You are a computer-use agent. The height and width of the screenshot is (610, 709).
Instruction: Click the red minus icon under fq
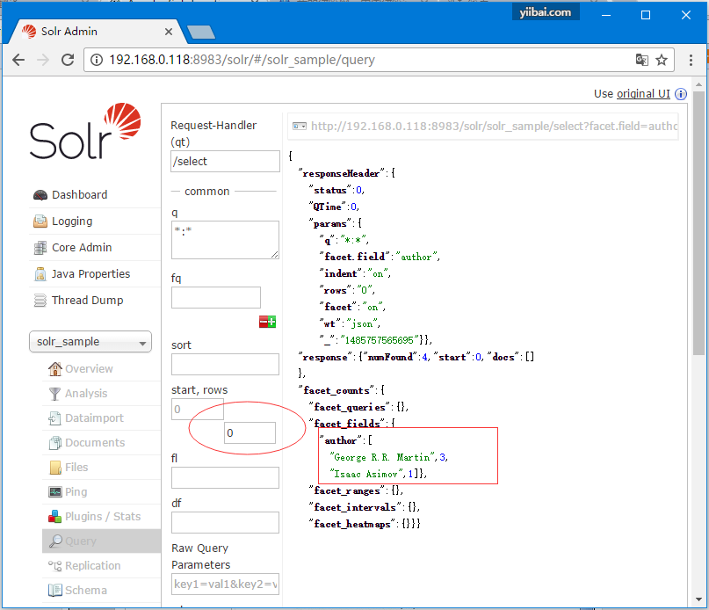pos(263,323)
